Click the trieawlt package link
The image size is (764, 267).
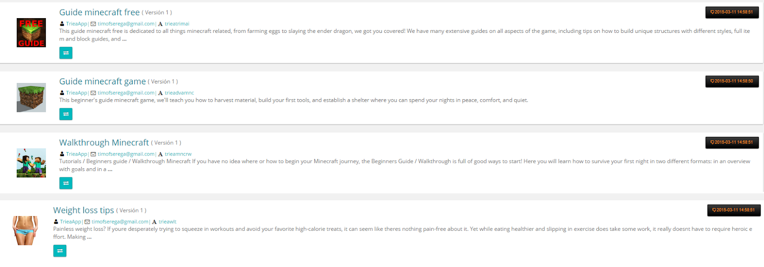click(168, 222)
